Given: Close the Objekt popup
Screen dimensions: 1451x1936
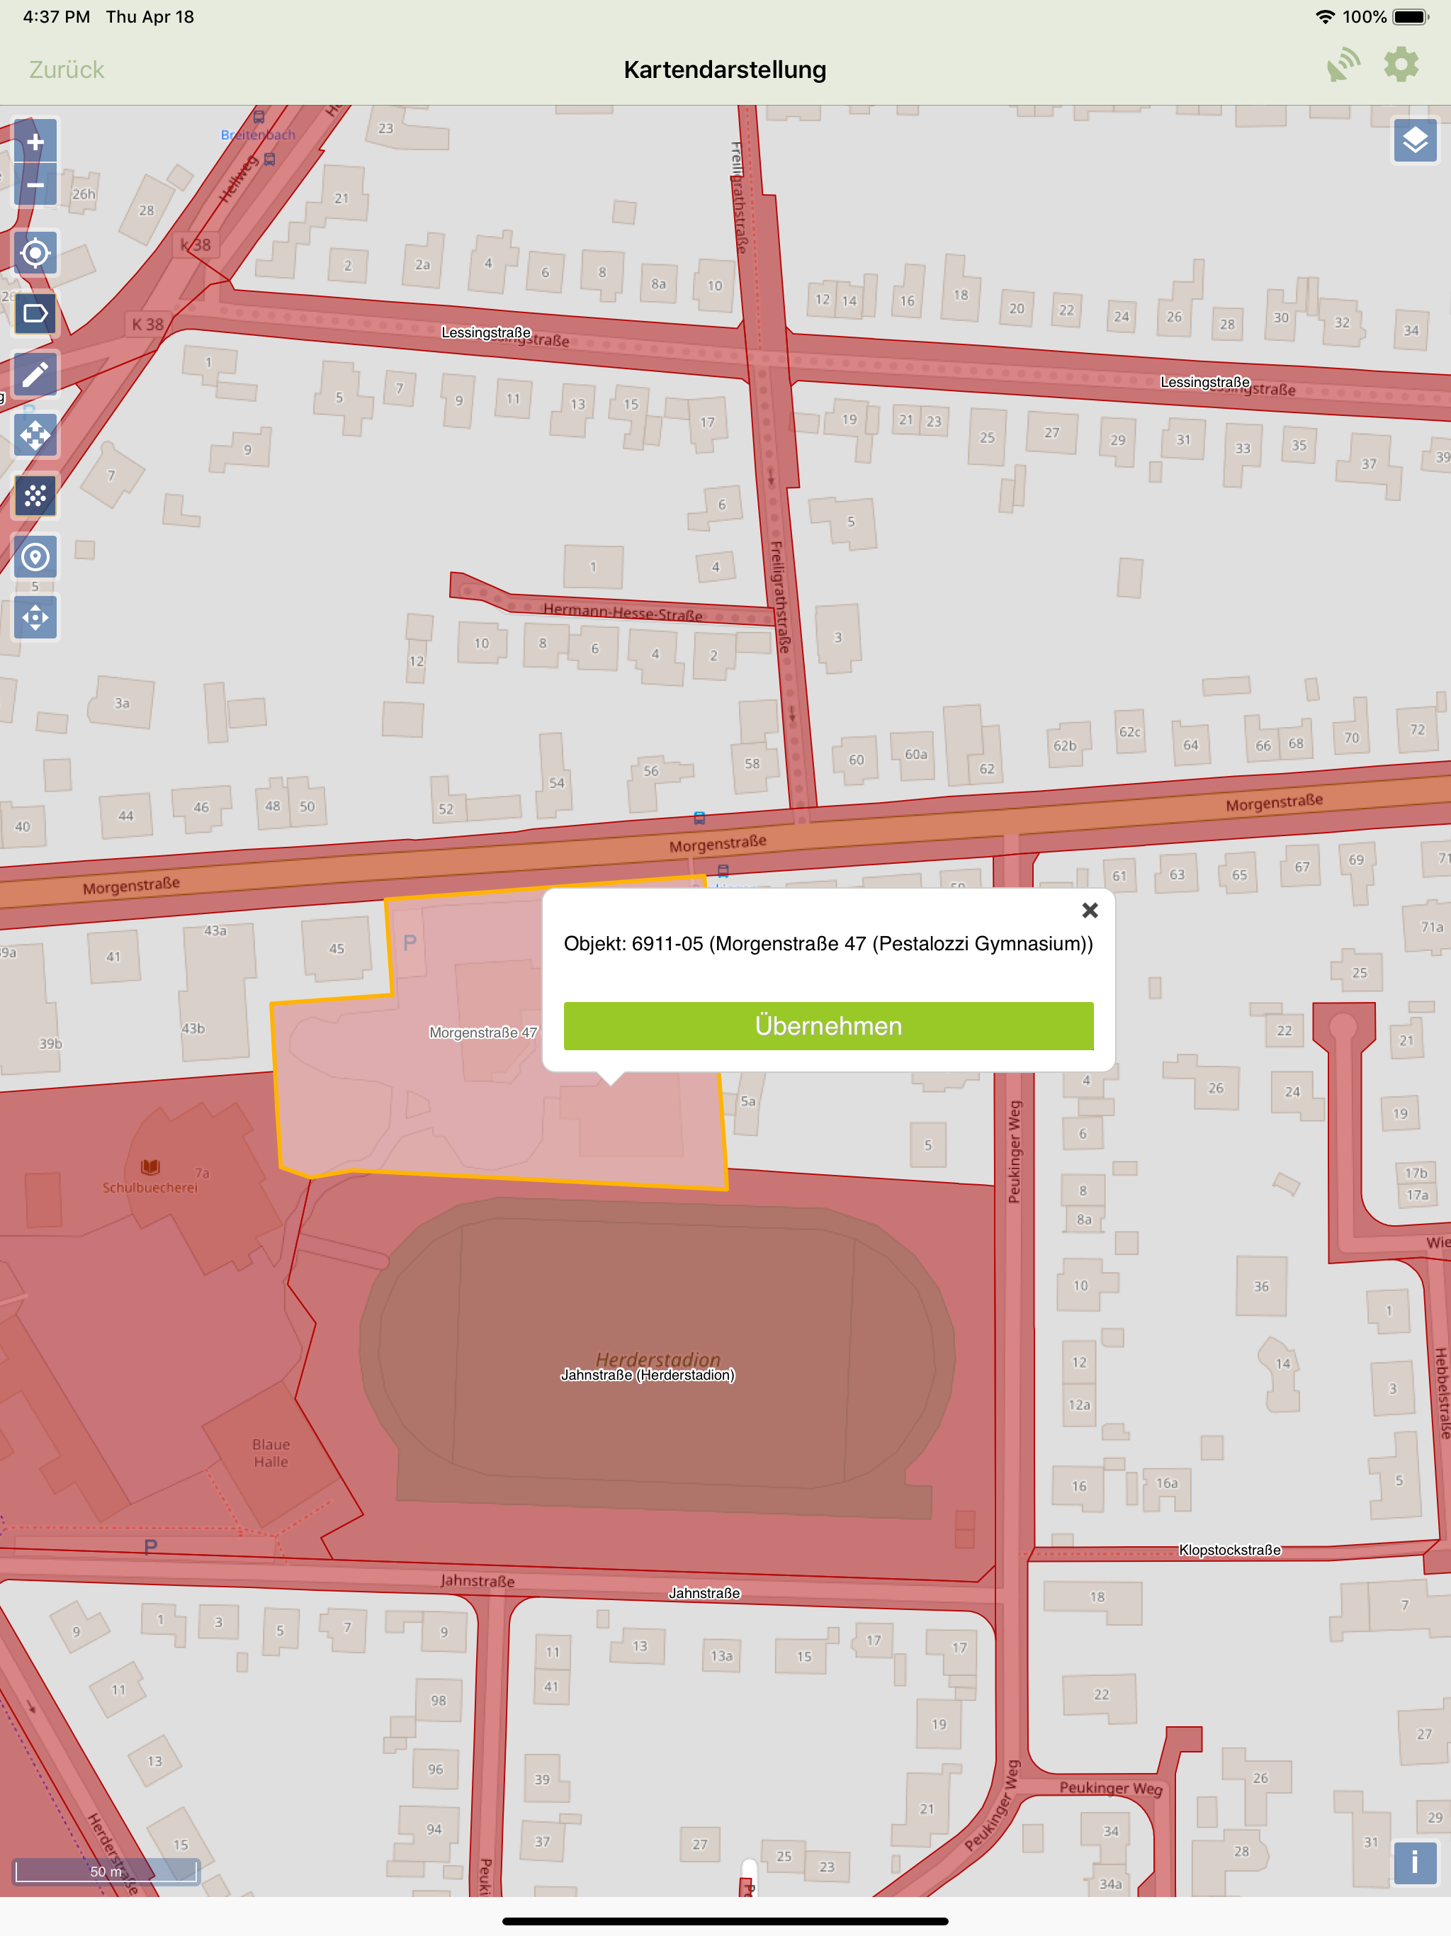Looking at the screenshot, I should [x=1090, y=910].
